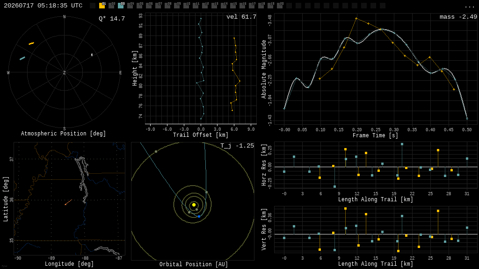Select station slot 07 in top bar
This screenshot has height=269, width=479.
tap(158, 6)
